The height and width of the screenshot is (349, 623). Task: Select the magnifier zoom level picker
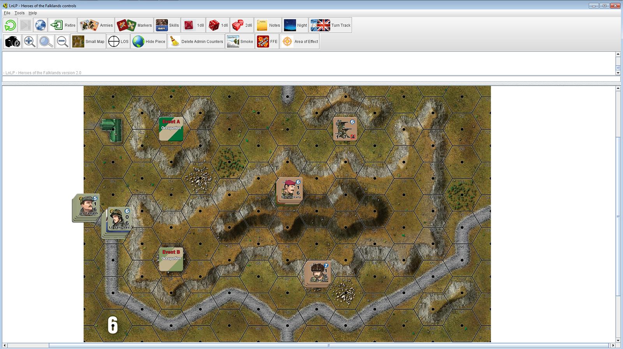46,42
